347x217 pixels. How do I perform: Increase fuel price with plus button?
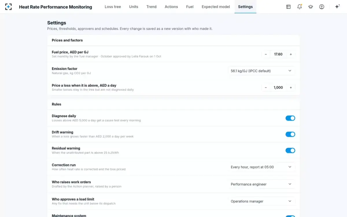(x=291, y=54)
